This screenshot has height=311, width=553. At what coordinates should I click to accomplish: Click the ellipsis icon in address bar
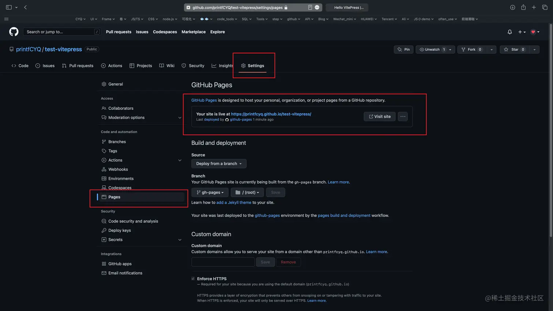317,7
